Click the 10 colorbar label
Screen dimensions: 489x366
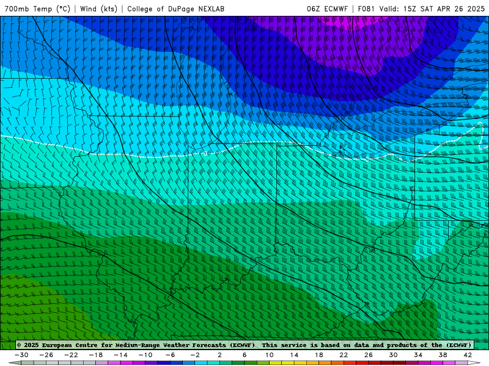[270, 355]
